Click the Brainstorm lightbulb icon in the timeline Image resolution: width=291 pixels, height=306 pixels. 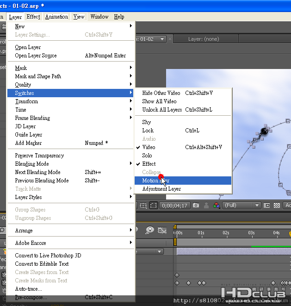coord(149,230)
